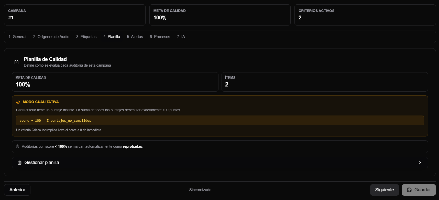Click the Anterior button

[x=17, y=190]
